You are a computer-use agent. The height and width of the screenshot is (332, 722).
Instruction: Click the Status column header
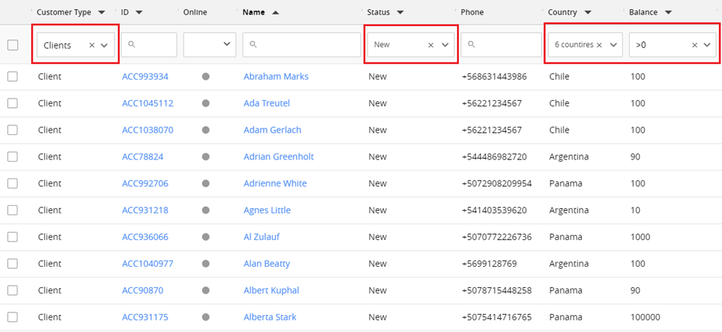point(378,12)
